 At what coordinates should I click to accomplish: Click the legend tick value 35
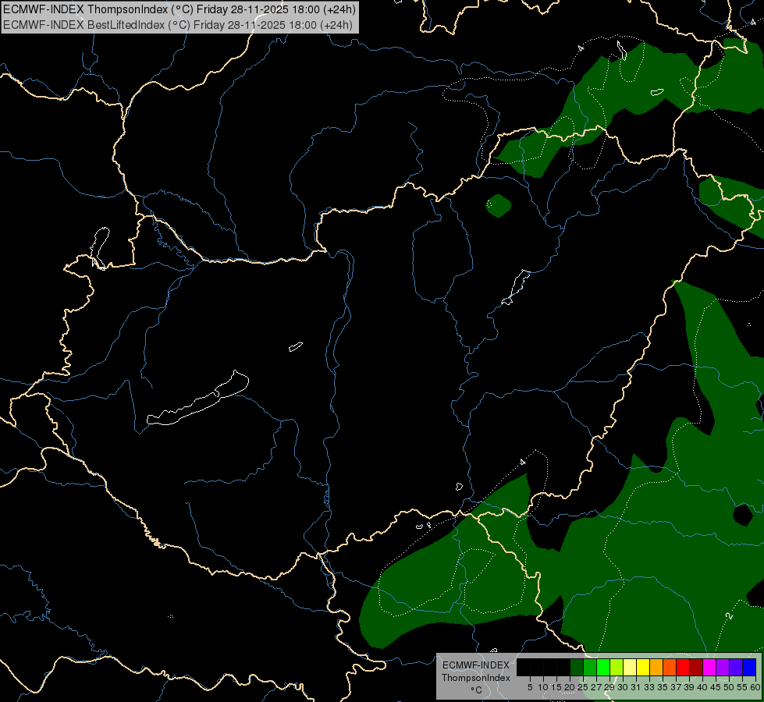pos(663,687)
